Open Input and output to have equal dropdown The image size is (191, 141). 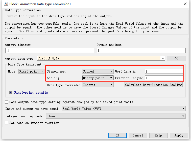tap(124, 109)
